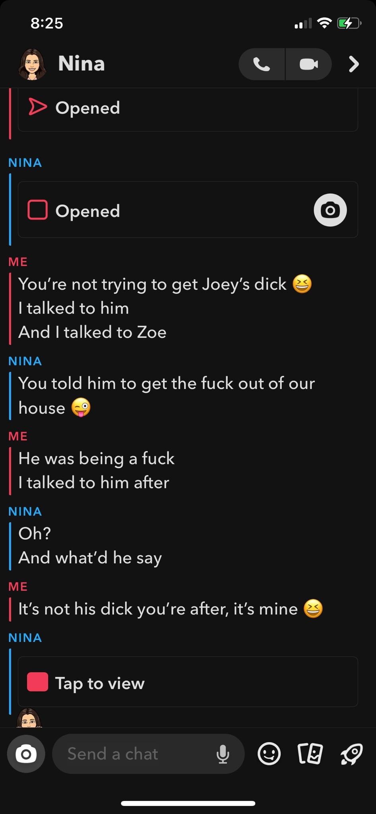Select message "And what'd he say"
The width and height of the screenshot is (376, 814).
tap(90, 558)
